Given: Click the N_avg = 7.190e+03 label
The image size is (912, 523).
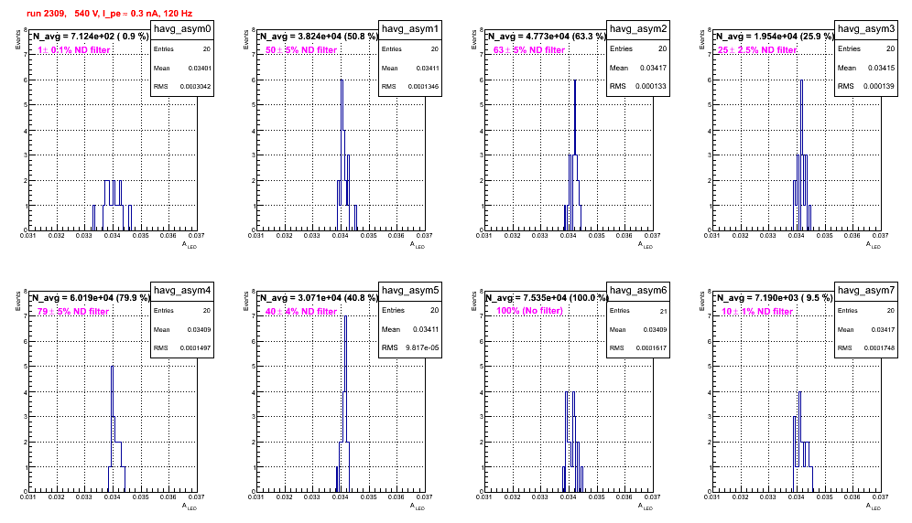Looking at the screenshot, I should click(x=774, y=297).
